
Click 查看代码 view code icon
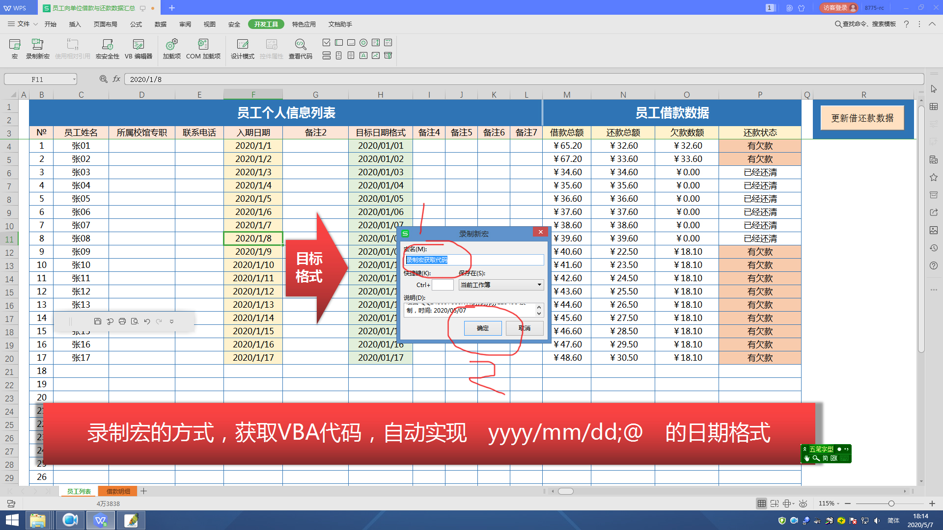click(x=300, y=49)
